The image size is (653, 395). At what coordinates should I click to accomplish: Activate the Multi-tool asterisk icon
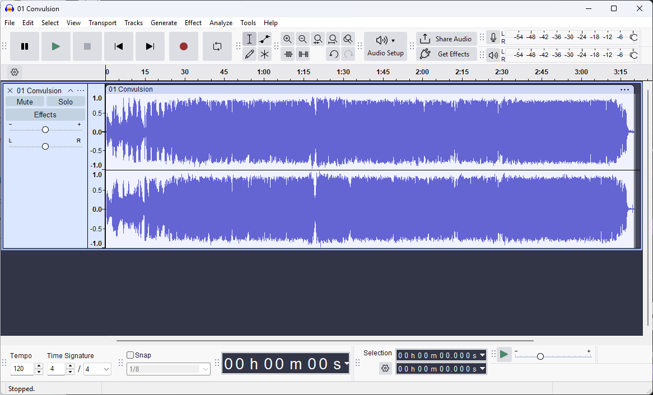tap(265, 54)
